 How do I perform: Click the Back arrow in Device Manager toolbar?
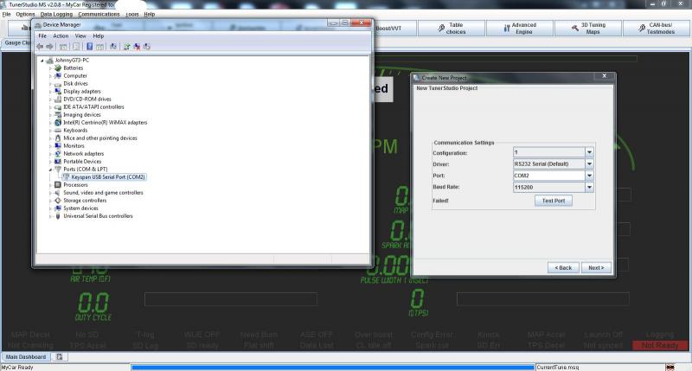pos(40,47)
